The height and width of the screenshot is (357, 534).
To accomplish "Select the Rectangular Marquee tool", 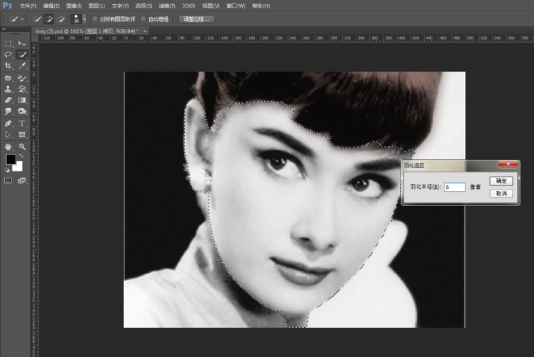I will 8,43.
